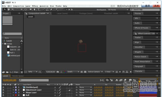Expand the Shape Layer properties triangle
Viewport: 163px width, 97px height.
pos(13,92)
